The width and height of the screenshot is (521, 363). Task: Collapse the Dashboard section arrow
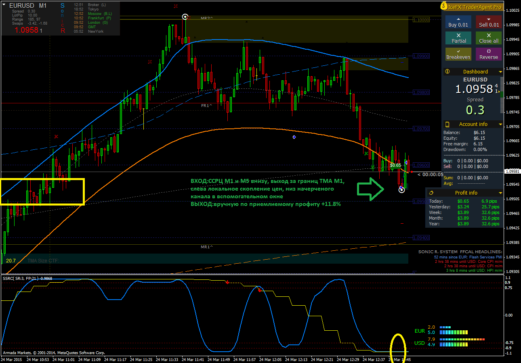pyautogui.click(x=500, y=72)
